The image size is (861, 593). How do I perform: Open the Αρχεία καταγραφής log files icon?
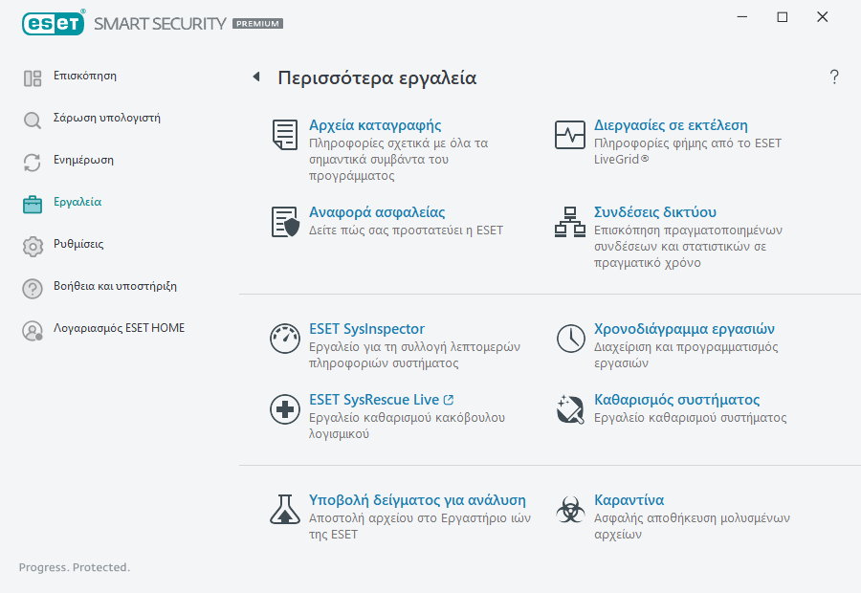(284, 135)
